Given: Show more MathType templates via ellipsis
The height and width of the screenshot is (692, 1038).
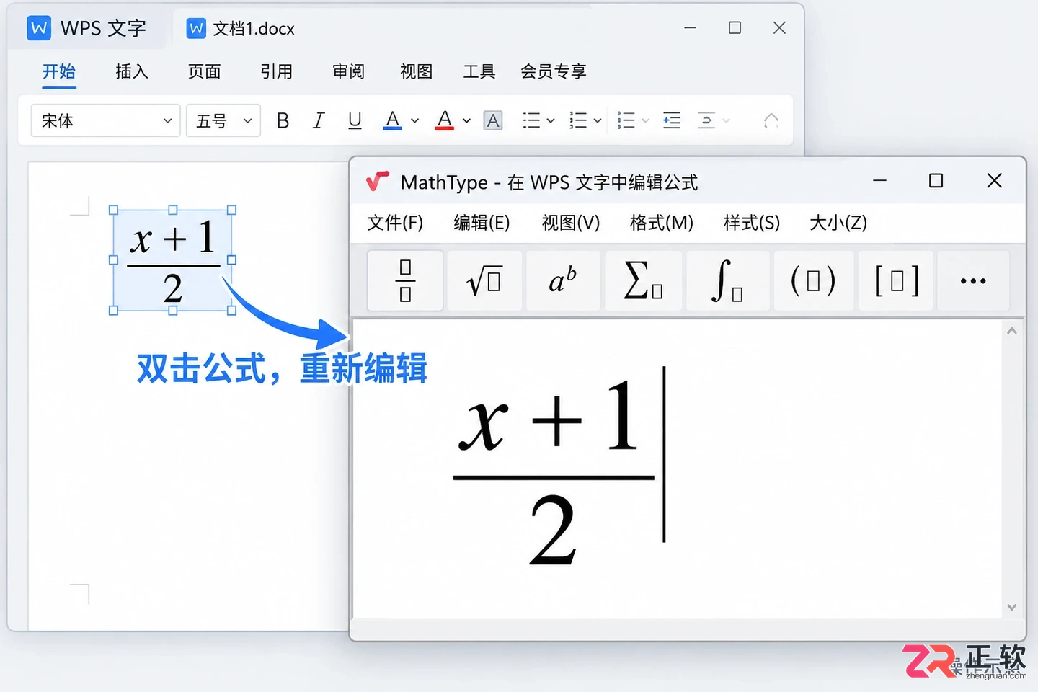Looking at the screenshot, I should coord(973,280).
